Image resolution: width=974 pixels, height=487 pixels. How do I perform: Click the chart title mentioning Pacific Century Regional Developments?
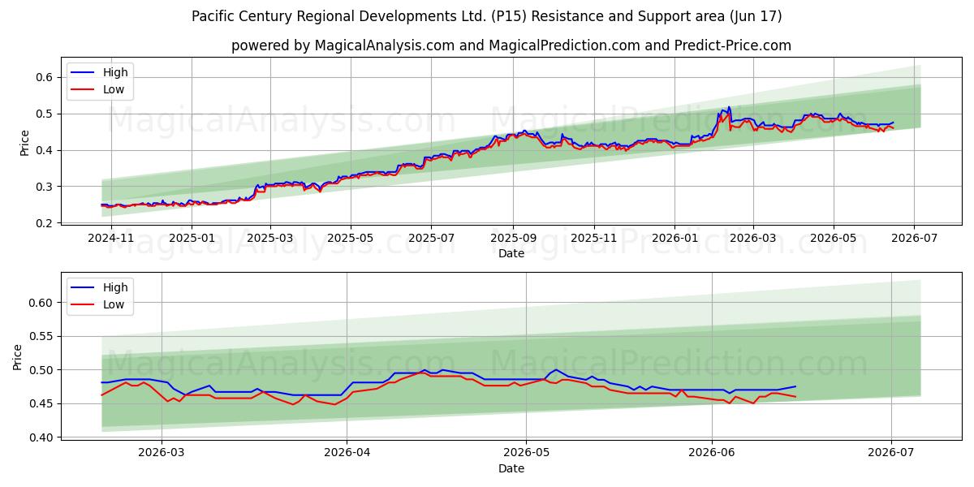[487, 16]
